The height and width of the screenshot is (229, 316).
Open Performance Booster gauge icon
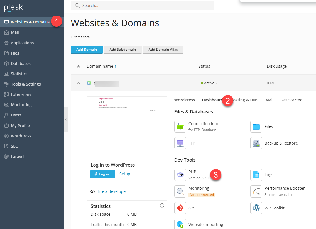tap(256, 191)
